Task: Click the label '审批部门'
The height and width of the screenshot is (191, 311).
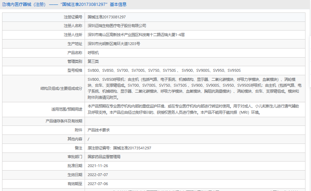Action: tap(75, 157)
